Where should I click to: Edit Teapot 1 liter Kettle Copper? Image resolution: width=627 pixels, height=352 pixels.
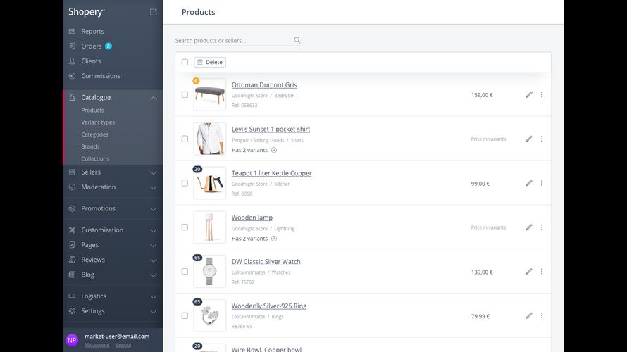tap(529, 183)
